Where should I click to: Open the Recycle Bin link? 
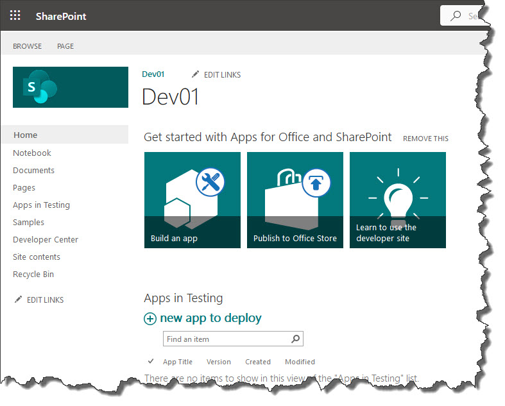pos(33,275)
